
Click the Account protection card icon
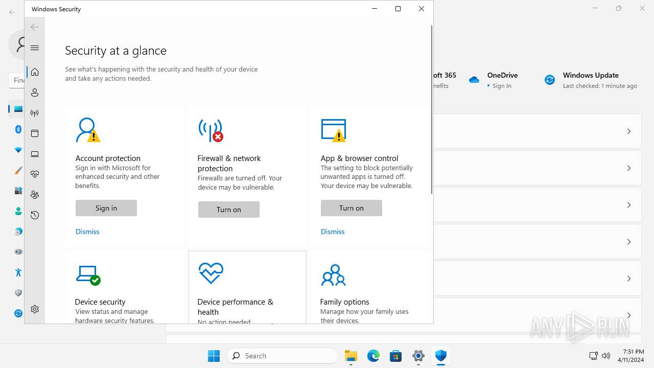[x=88, y=130]
